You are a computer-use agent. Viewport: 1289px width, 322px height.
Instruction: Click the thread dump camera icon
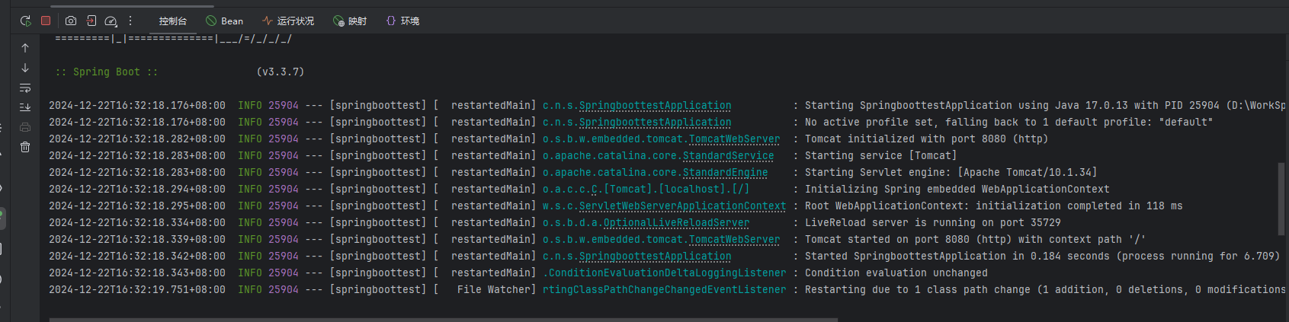pyautogui.click(x=71, y=21)
